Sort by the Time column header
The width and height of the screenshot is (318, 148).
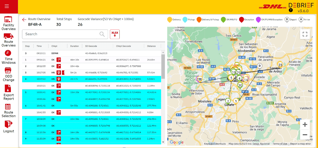tap(39, 46)
